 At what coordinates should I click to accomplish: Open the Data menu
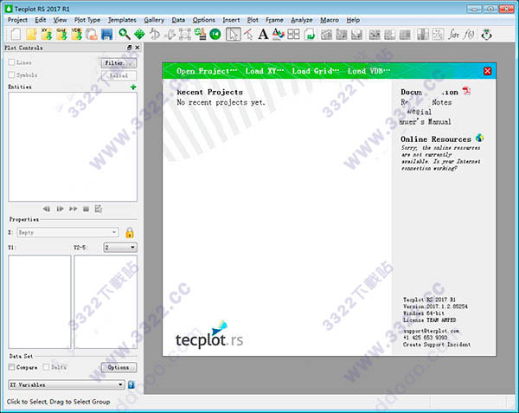[x=178, y=20]
